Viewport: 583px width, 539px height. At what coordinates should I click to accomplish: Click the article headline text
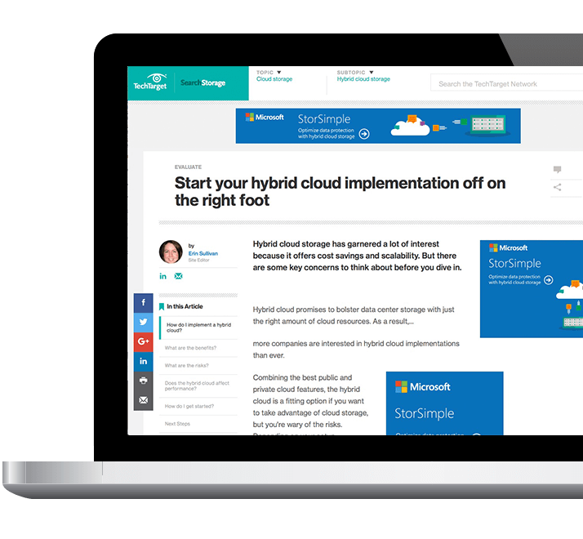point(340,192)
